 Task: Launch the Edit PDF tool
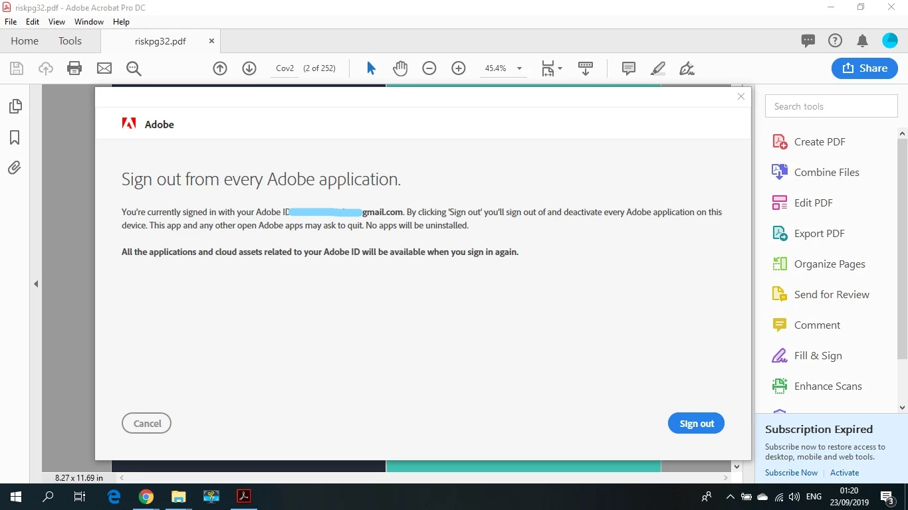pos(802,203)
